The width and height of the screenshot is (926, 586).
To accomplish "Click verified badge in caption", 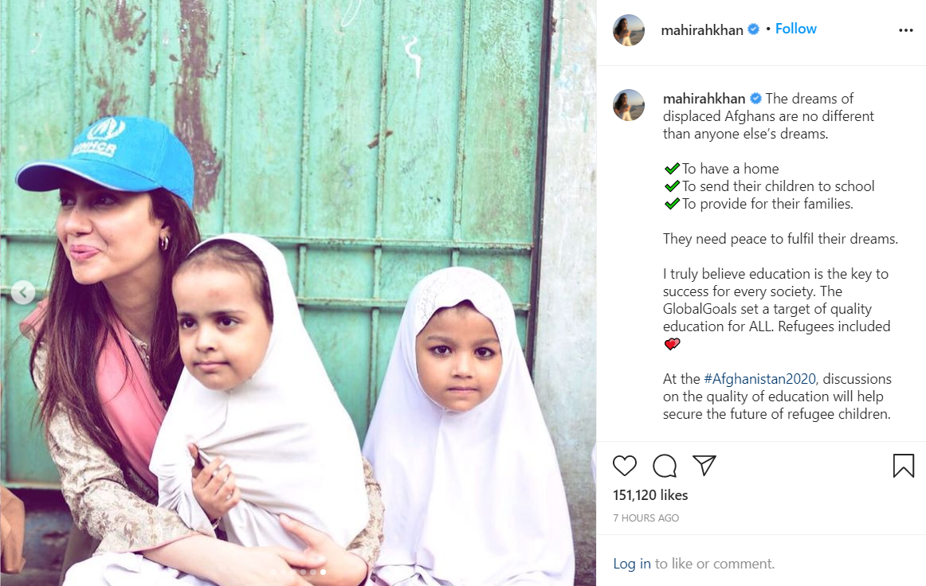I will (756, 99).
